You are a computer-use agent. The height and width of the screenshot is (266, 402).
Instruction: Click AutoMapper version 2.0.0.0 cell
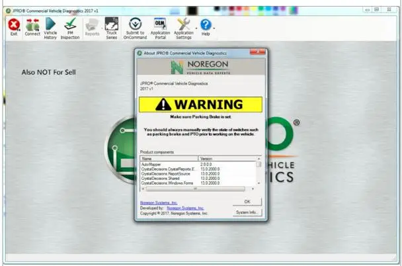pos(206,164)
